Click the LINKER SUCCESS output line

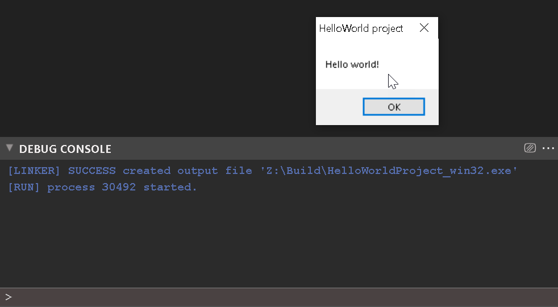coord(263,171)
